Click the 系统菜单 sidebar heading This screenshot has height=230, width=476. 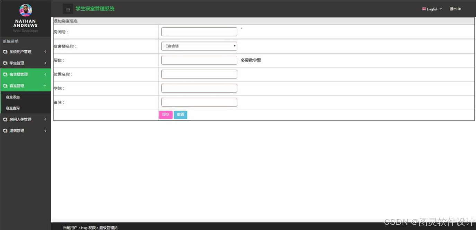(11, 42)
